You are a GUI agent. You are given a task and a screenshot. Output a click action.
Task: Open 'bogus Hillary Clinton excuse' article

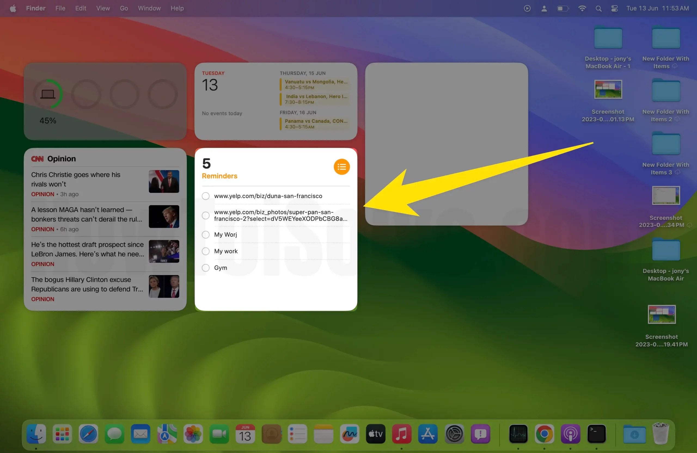point(105,289)
